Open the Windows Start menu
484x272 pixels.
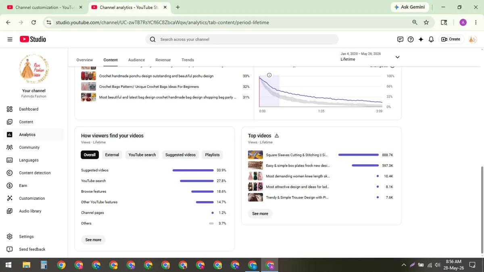[8, 265]
